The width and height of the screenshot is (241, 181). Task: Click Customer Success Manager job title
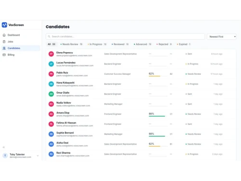pyautogui.click(x=118, y=74)
